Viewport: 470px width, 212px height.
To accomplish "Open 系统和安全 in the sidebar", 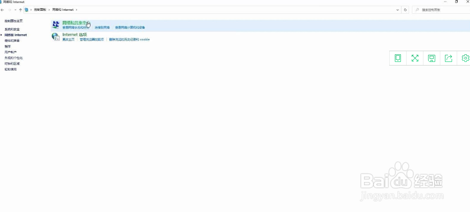I will [12, 29].
